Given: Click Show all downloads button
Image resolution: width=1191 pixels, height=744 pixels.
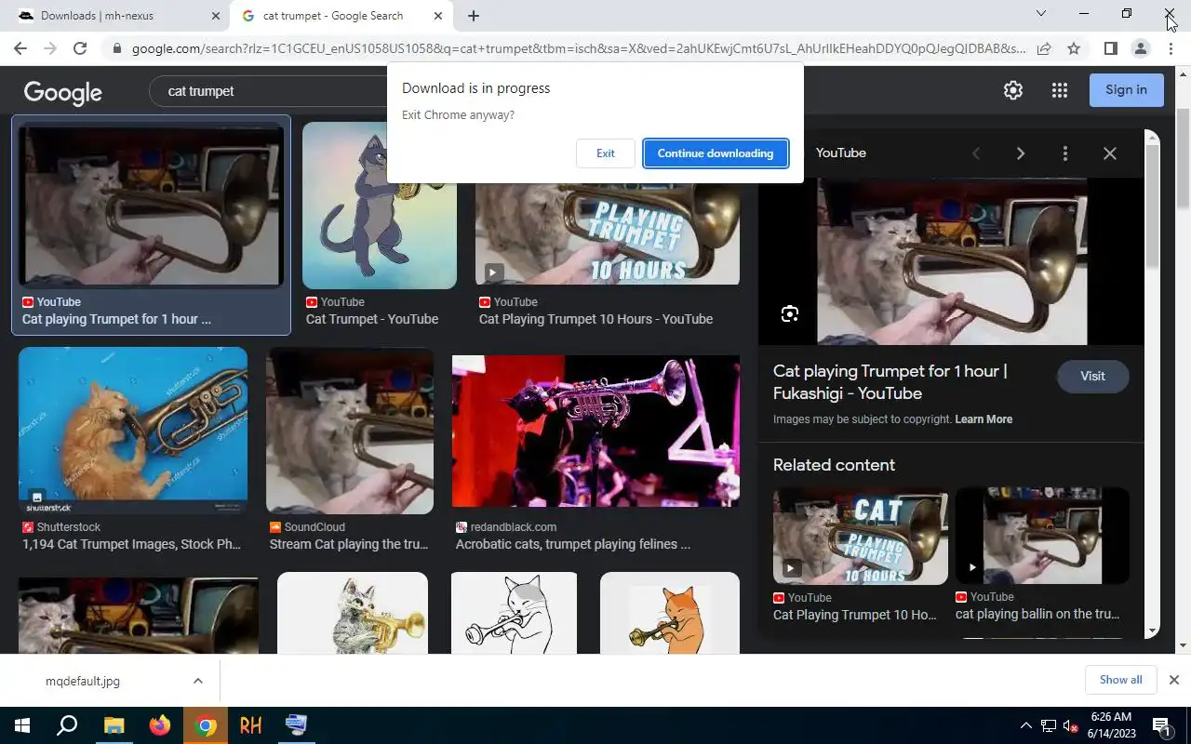Looking at the screenshot, I should (1120, 680).
